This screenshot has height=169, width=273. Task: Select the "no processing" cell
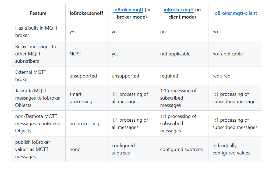click(x=84, y=124)
